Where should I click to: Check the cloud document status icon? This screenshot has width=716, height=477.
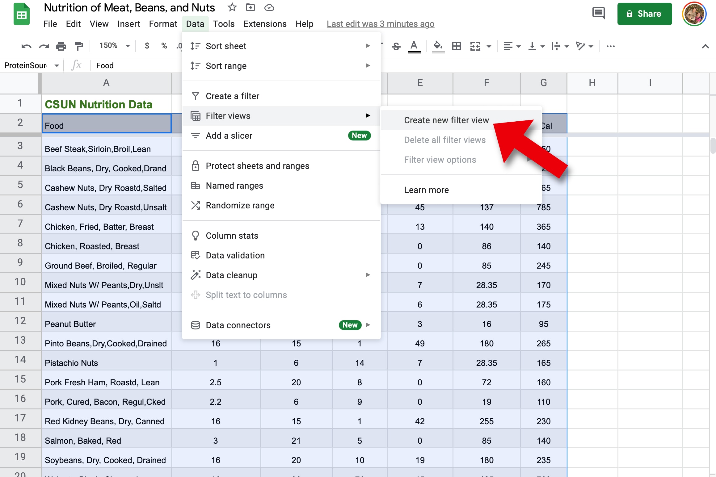[269, 7]
